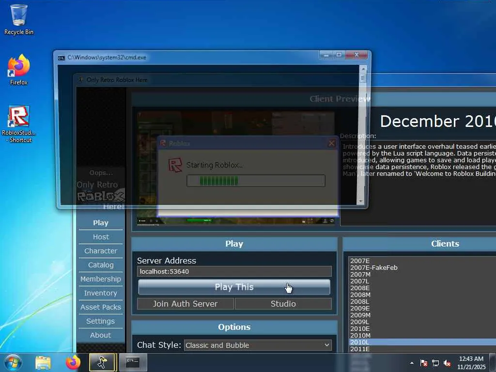
Task: Open the About sidebar item
Action: [101, 335]
